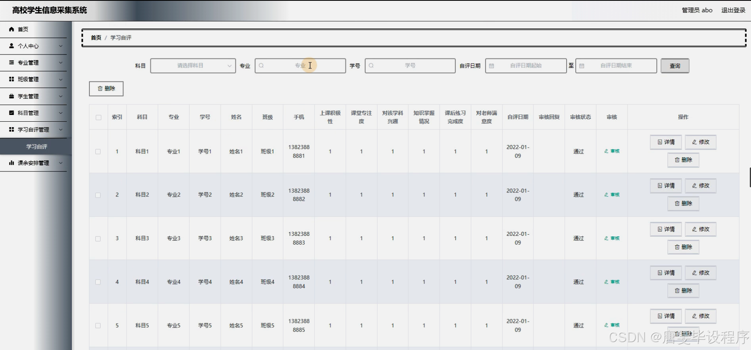Check the checkbox for row 科目4
The image size is (751, 350).
[98, 282]
